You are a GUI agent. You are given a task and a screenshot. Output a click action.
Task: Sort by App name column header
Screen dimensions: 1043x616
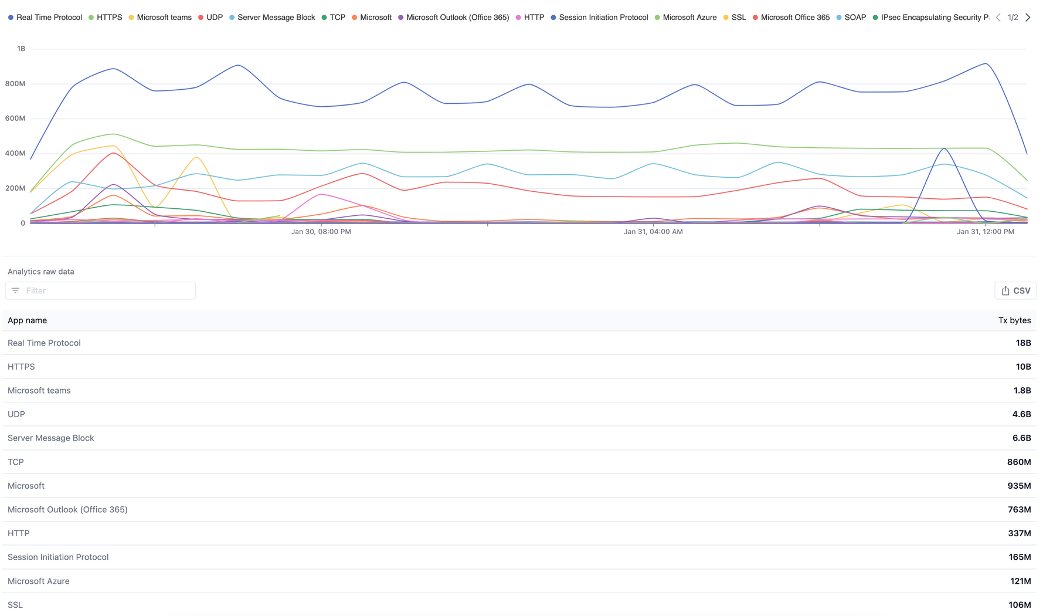click(27, 320)
